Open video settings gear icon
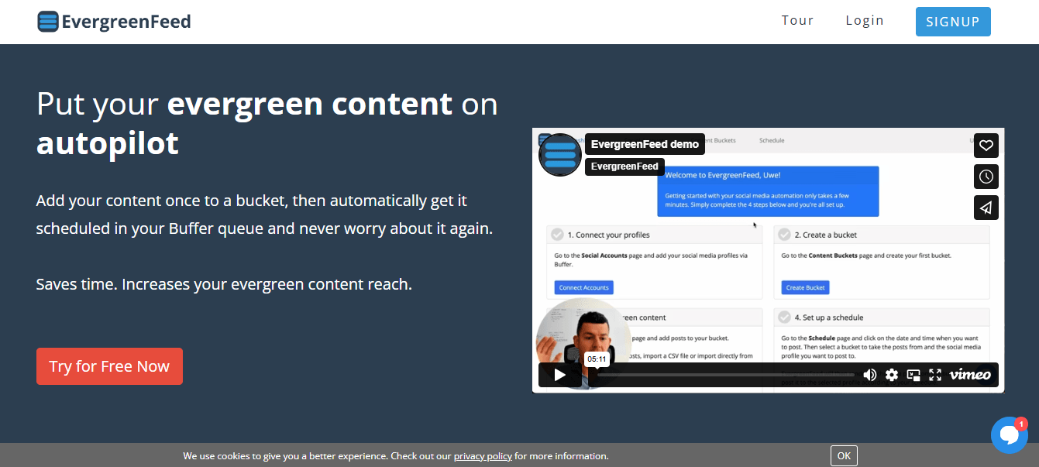Screen dimensions: 1039x467 click(892, 375)
